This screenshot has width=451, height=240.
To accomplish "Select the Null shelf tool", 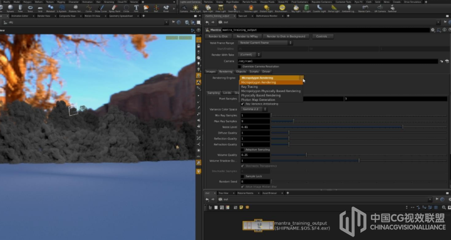I will tap(156, 8).
